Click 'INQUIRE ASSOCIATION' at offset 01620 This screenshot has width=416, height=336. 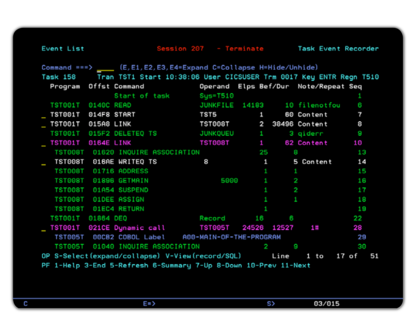[159, 153]
